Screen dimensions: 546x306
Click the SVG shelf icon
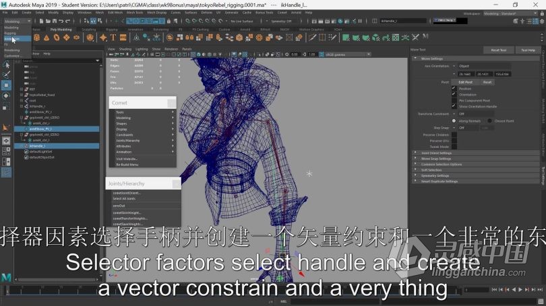pyautogui.click(x=123, y=38)
